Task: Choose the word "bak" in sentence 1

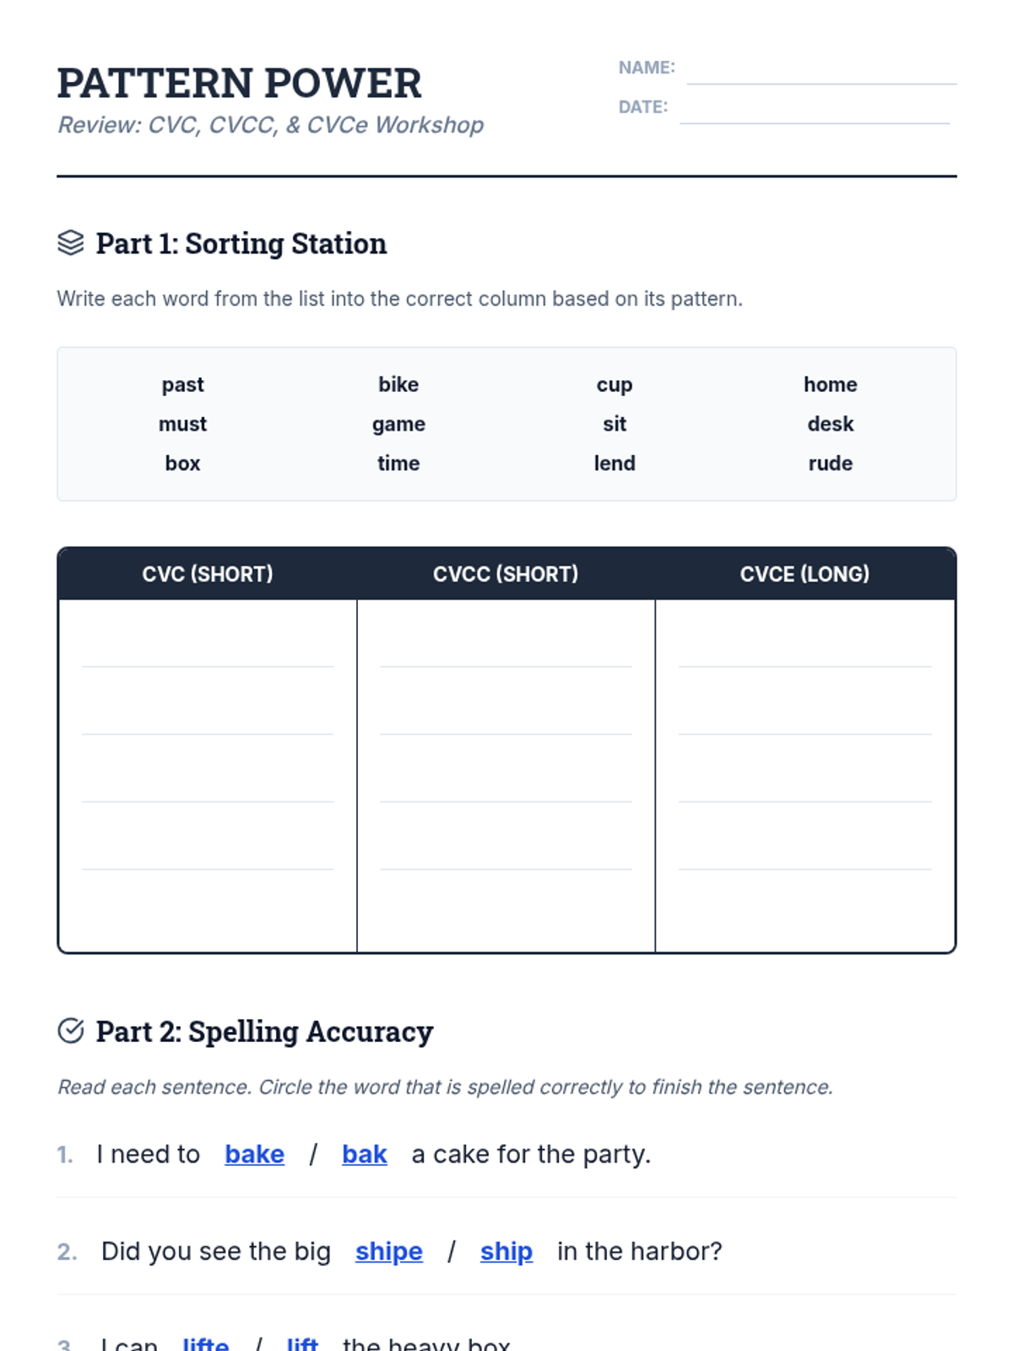Action: tap(364, 1154)
